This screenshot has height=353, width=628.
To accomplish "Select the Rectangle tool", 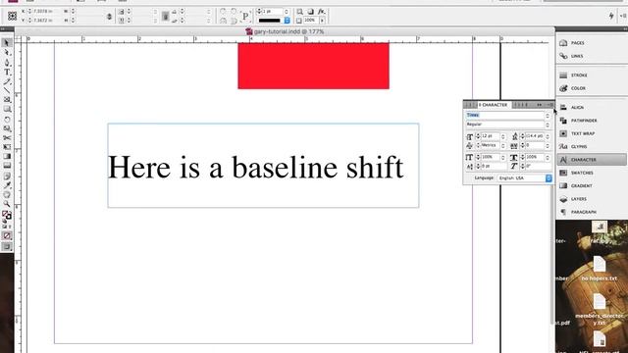I will pyautogui.click(x=7, y=109).
